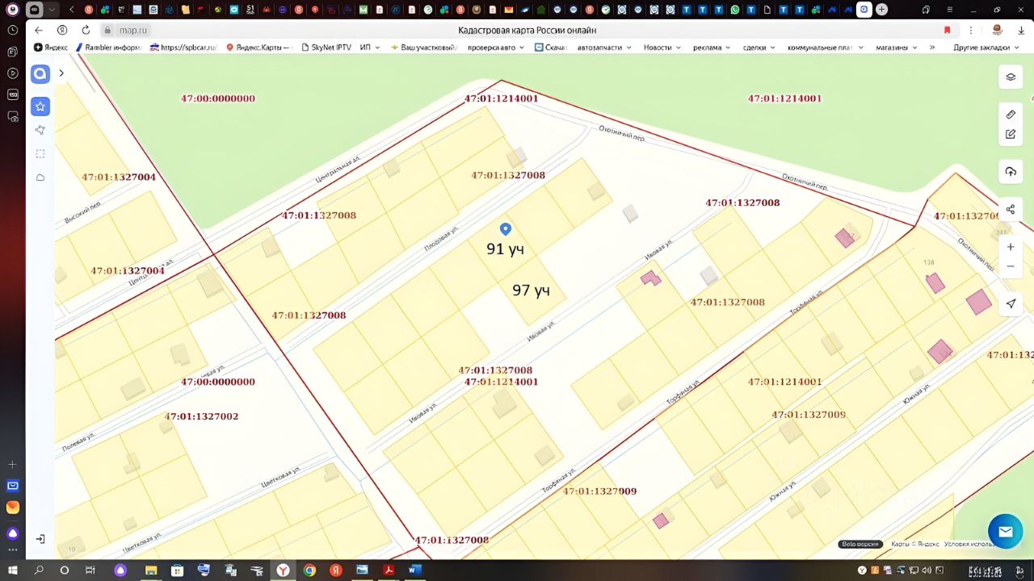Expand автозапчасти bookmarks folder
Screen dimensions: 1034x581
[604, 48]
